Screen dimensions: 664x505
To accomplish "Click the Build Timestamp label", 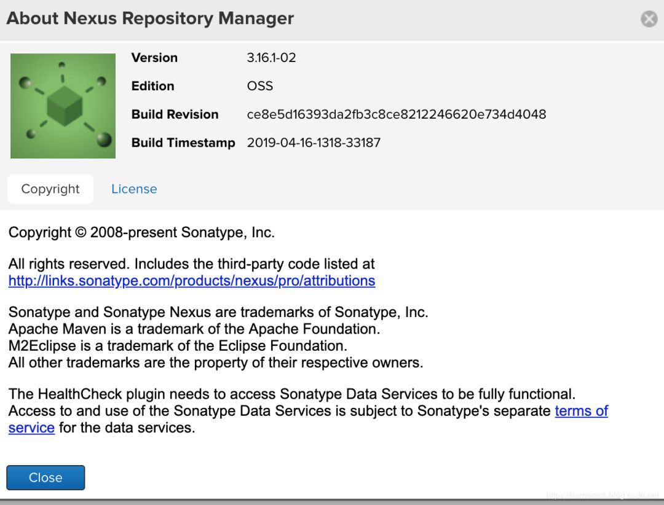I will 183,143.
